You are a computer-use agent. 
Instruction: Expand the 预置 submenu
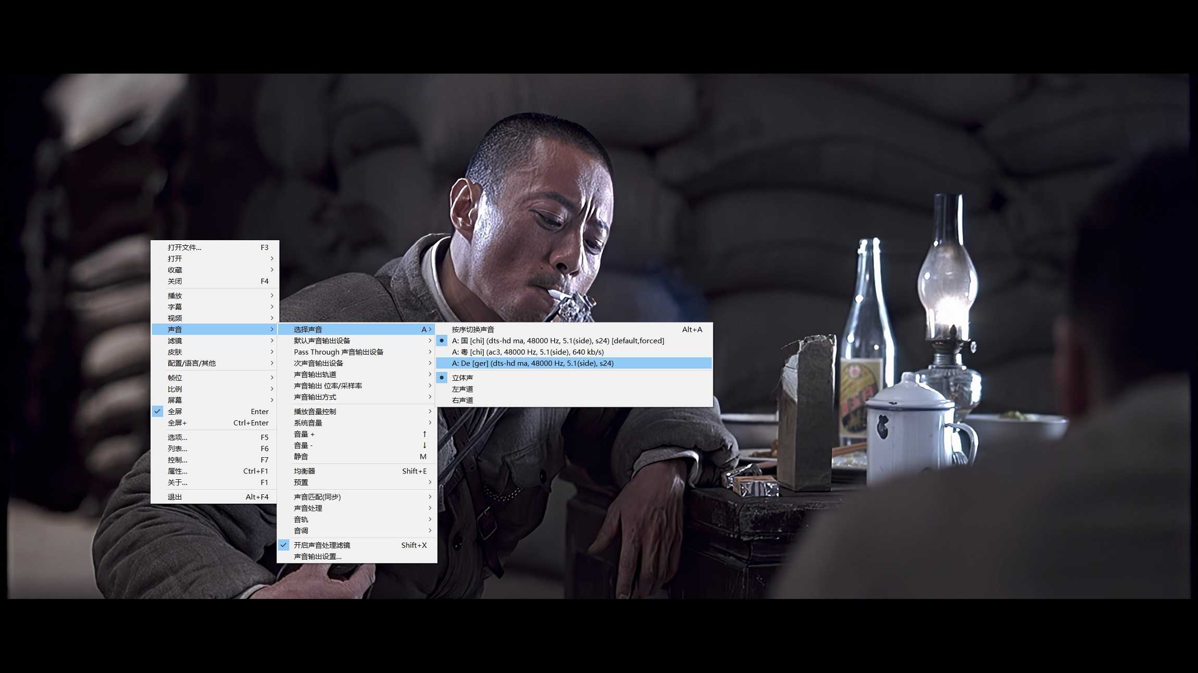[357, 482]
